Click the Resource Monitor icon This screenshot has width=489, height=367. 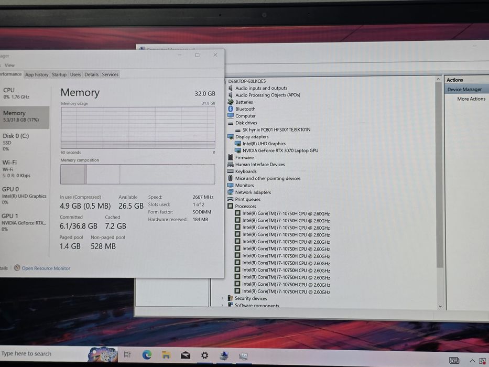pyautogui.click(x=17, y=268)
